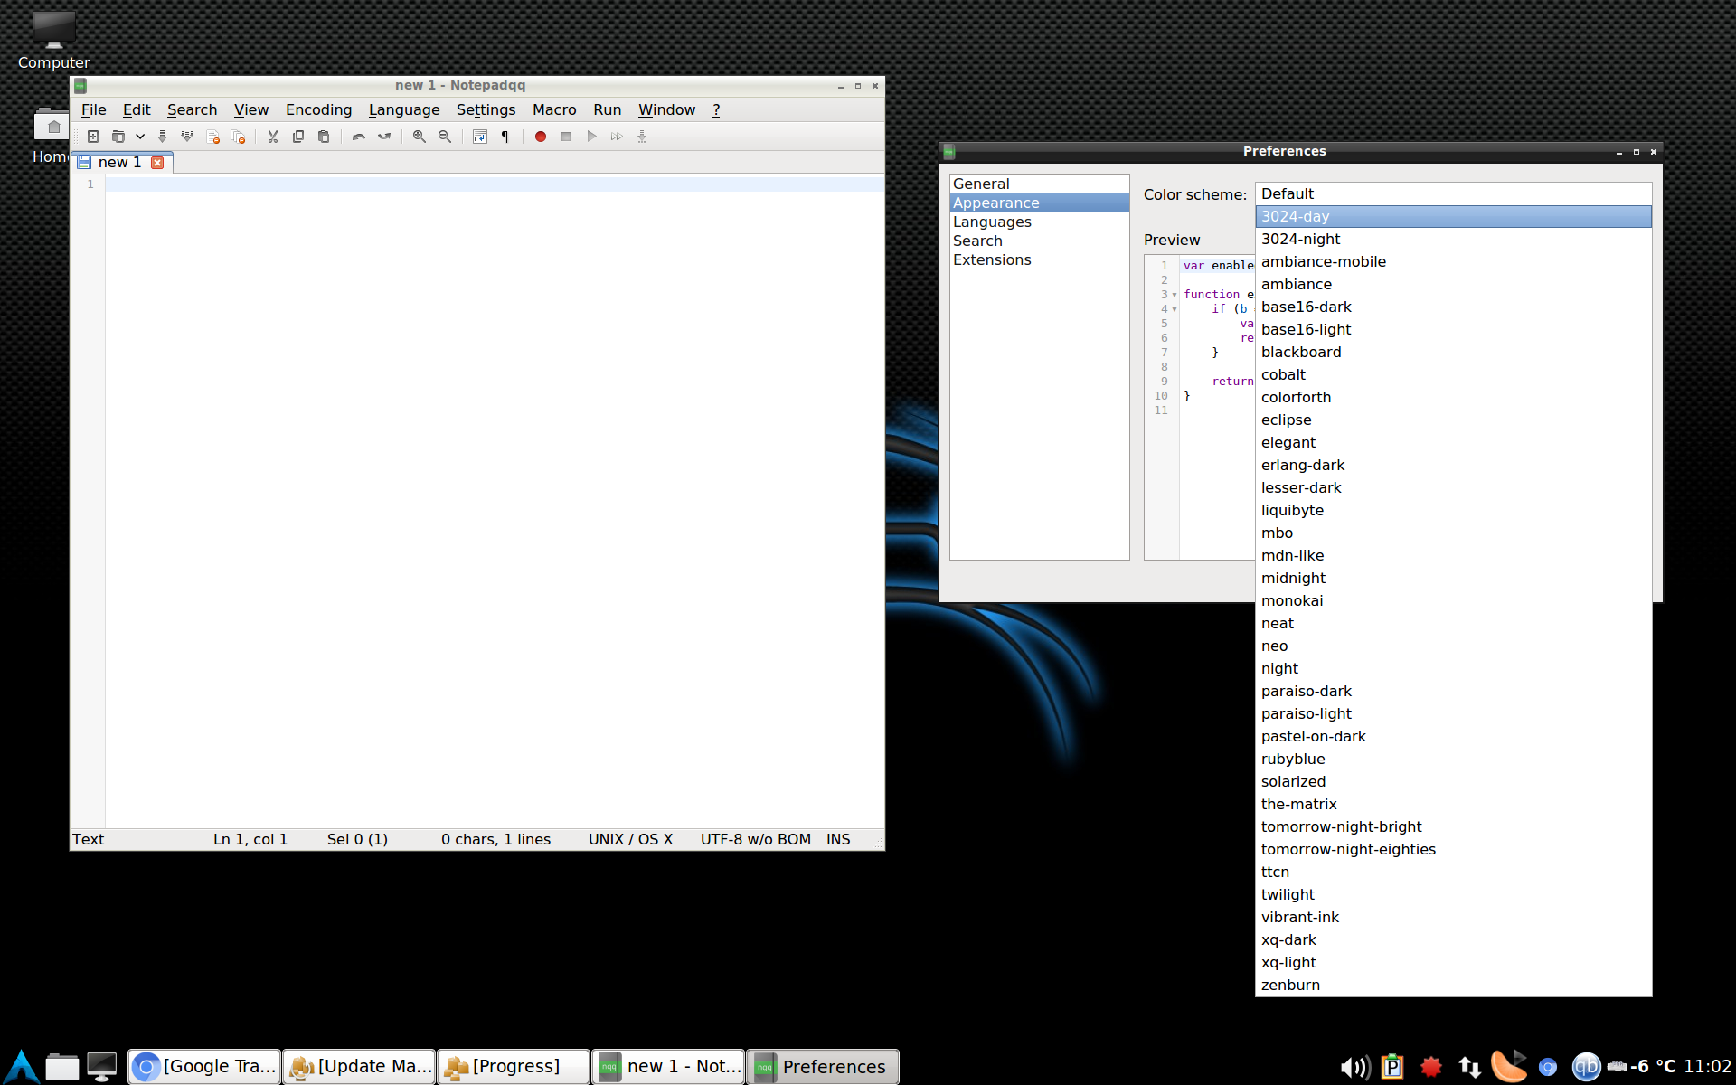The image size is (1736, 1085).
Task: Switch to Google Translate taskbar window
Action: coord(205,1066)
